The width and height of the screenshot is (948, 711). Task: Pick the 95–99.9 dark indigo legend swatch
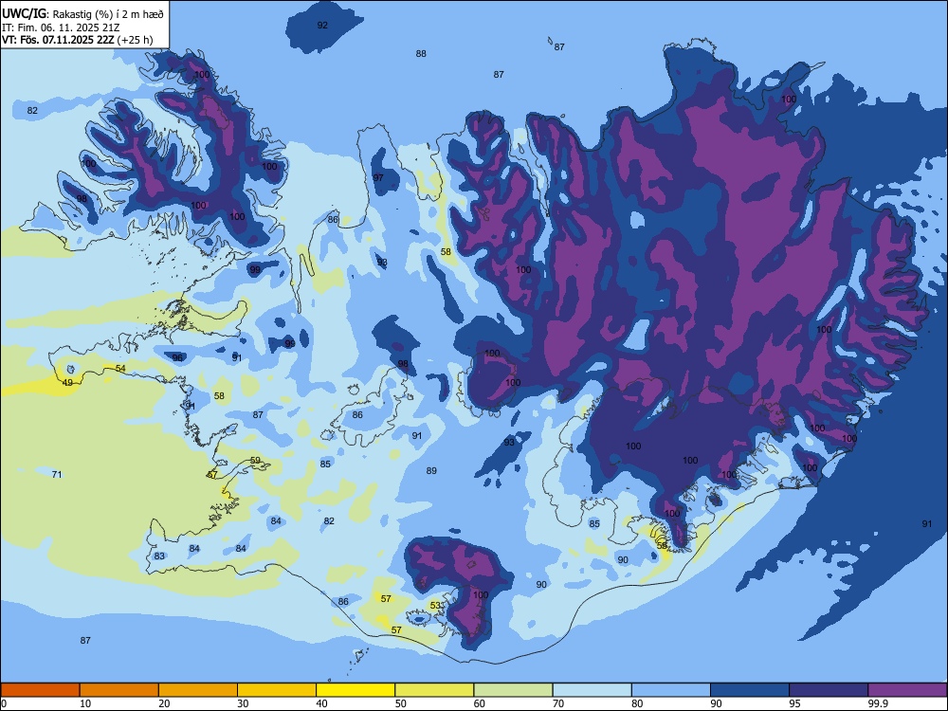point(829,690)
